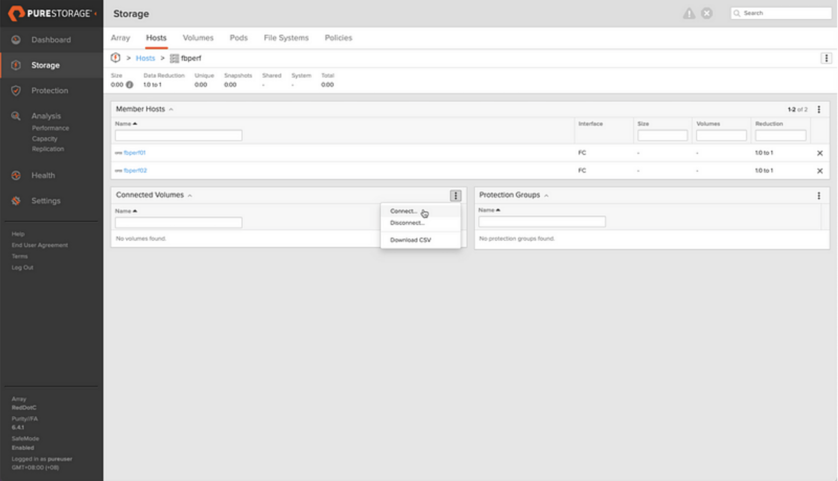Screen dimensions: 838x481
Task: Follow the Hosts breadcrumb link
Action: pyautogui.click(x=145, y=58)
